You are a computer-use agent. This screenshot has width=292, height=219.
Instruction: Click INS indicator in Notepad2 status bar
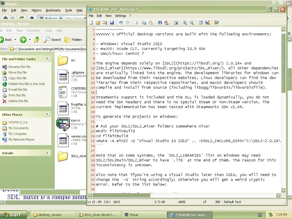click(x=218, y=202)
